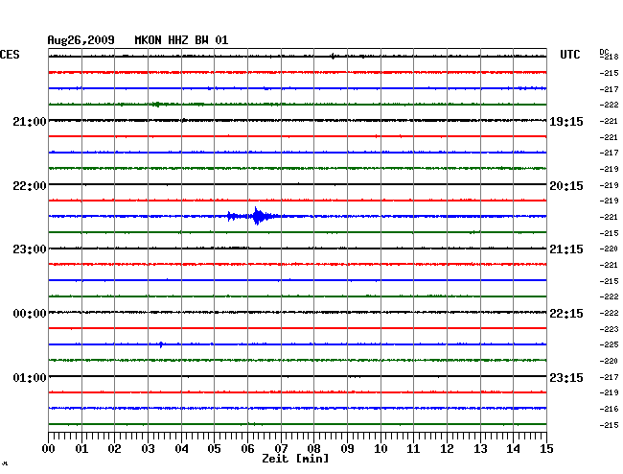
Task: Click minute label 03 on time axis
Action: (x=148, y=449)
